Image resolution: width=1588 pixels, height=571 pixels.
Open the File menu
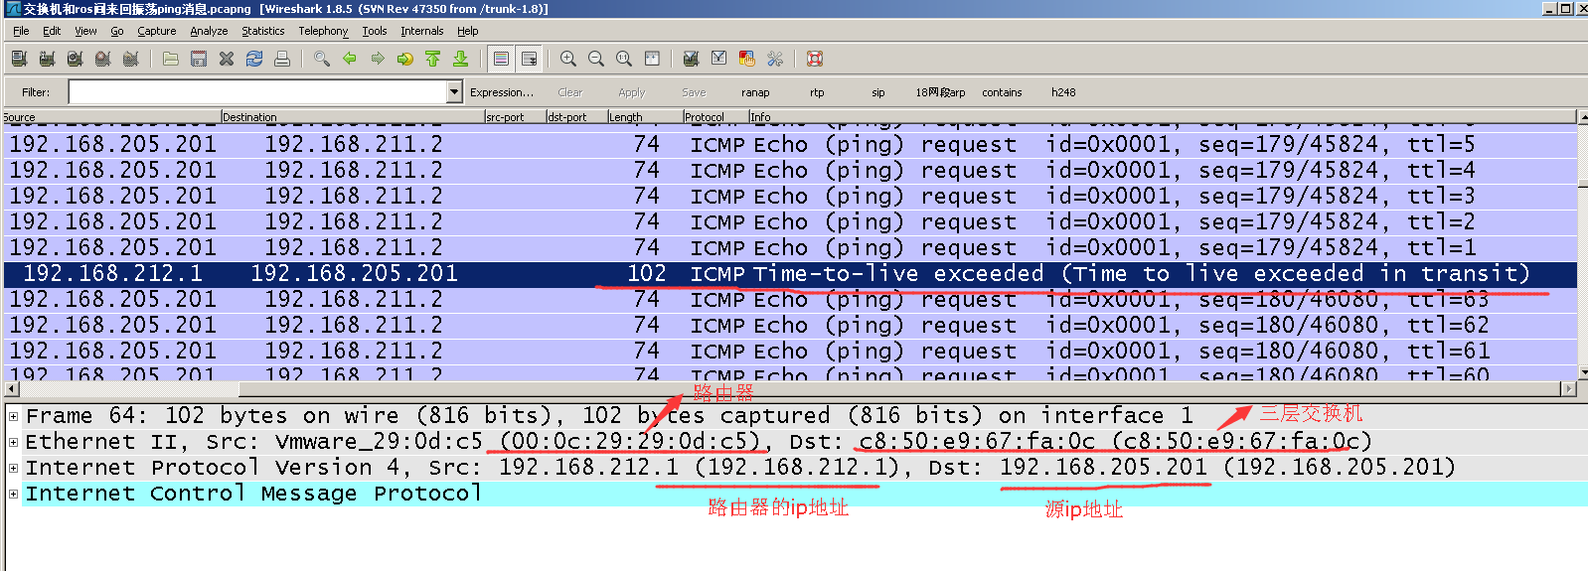[x=21, y=31]
